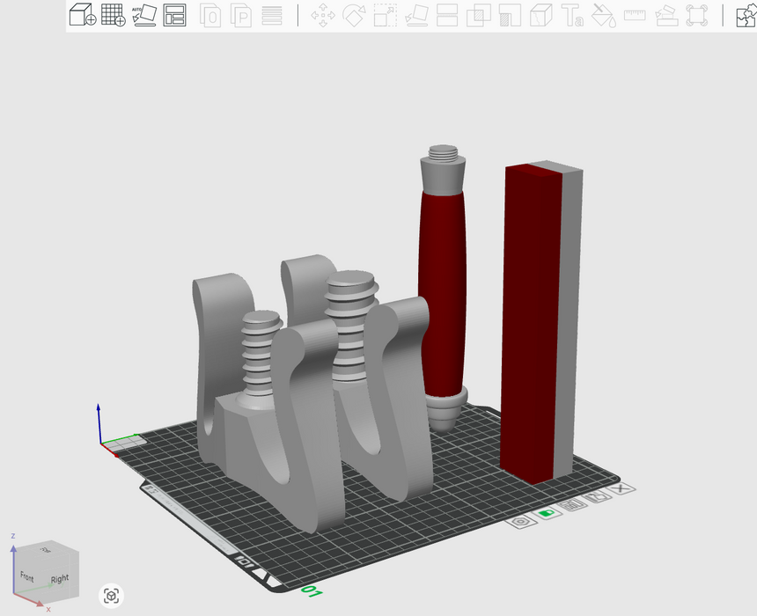
Task: Open the Text shape tool
Action: click(572, 15)
